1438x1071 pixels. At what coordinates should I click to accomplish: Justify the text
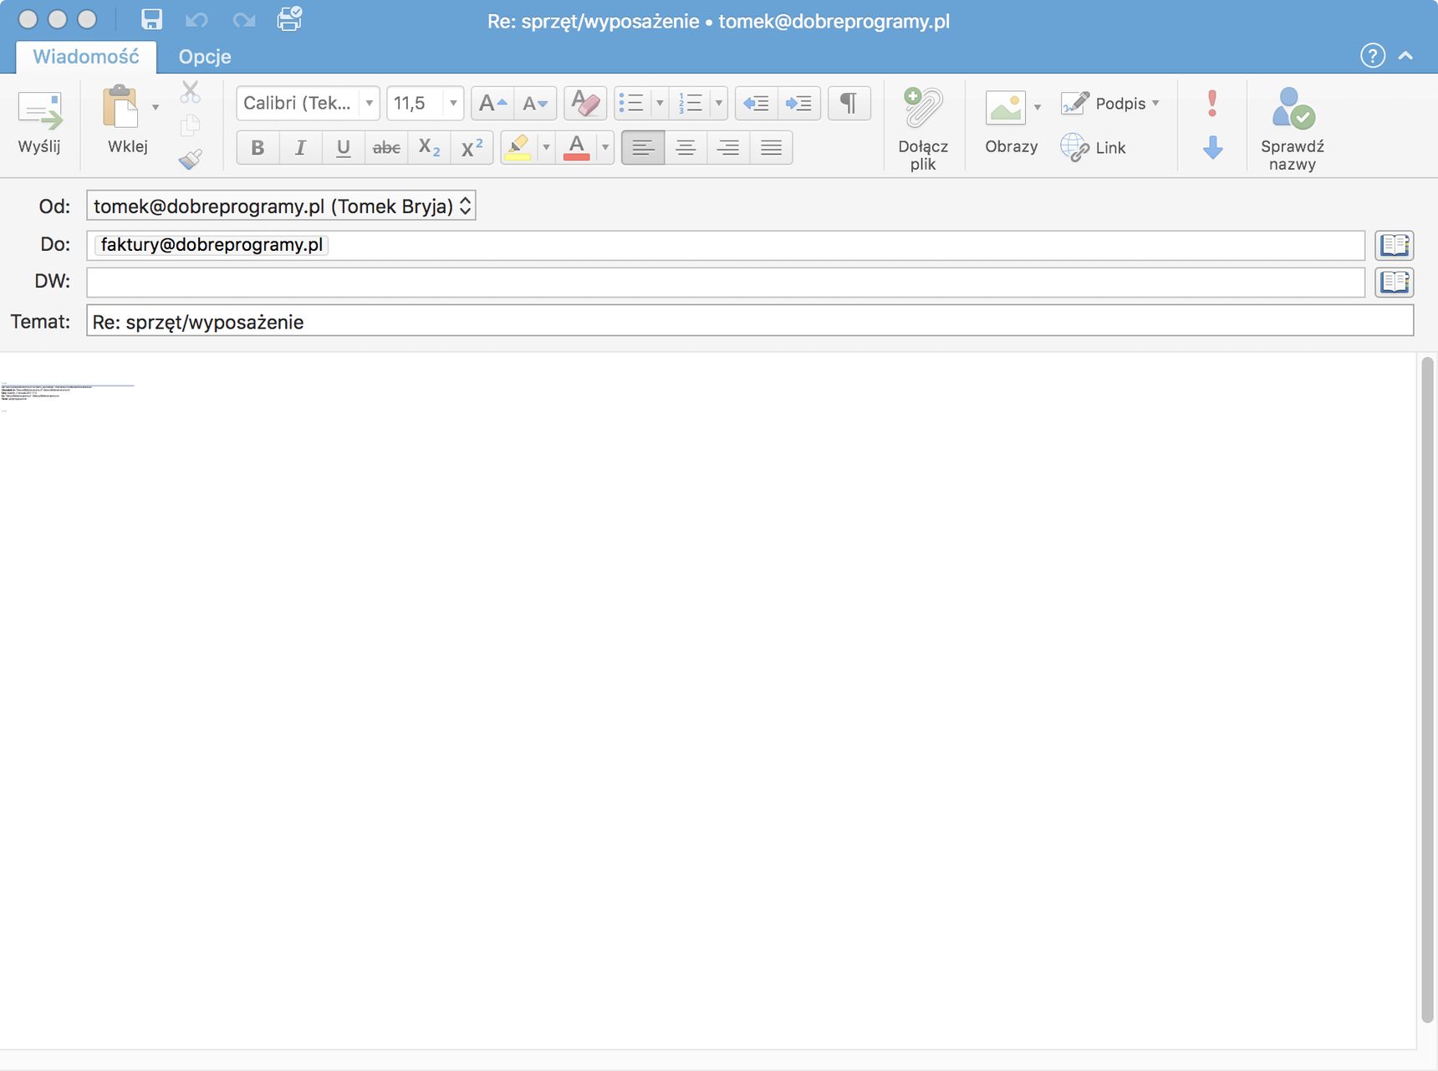[x=771, y=148]
